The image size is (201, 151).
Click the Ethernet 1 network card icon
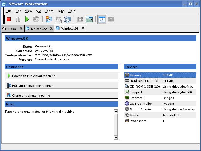127,98
